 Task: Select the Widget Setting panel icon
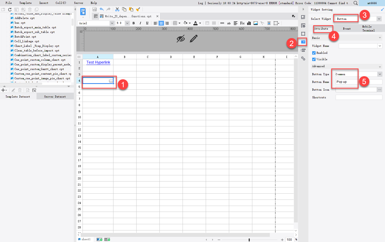tap(302, 42)
